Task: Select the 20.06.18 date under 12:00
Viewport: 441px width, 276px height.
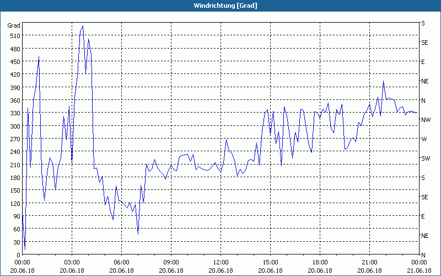Action: pos(221,270)
